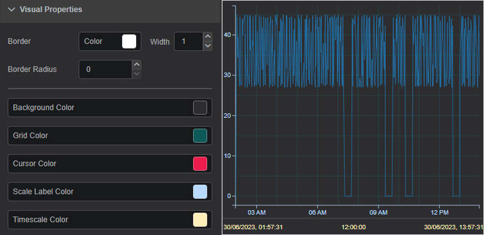
Task: Click the Cursor Color label
Action: point(35,164)
